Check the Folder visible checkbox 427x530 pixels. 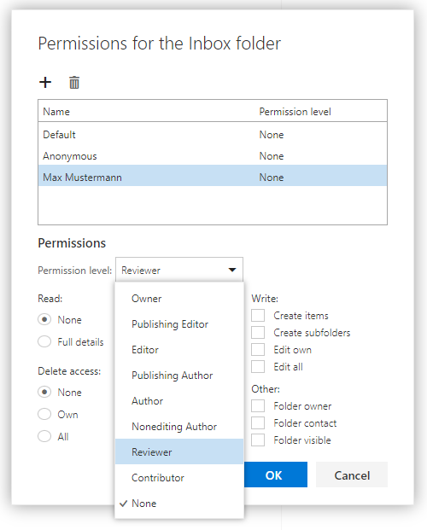click(x=258, y=440)
